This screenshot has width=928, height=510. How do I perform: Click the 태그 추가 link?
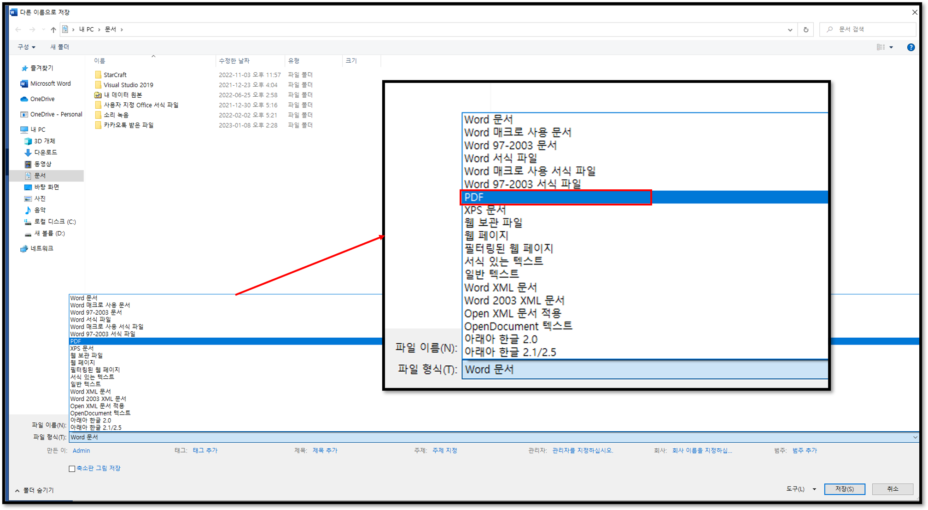[x=205, y=451]
